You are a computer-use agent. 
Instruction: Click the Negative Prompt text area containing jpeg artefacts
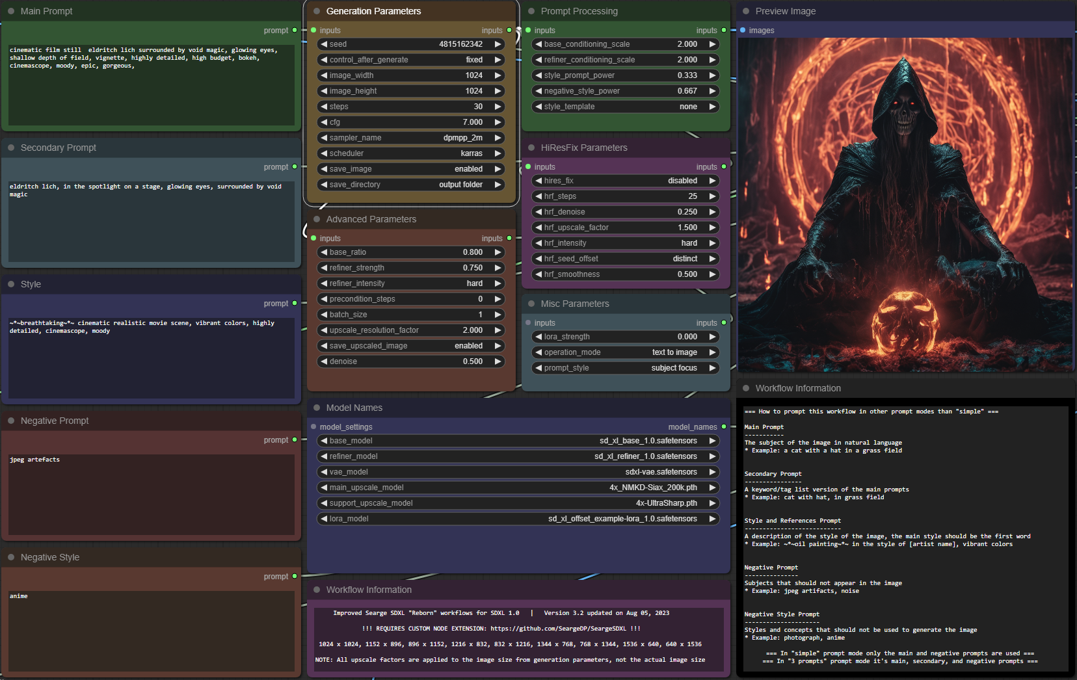(152, 494)
